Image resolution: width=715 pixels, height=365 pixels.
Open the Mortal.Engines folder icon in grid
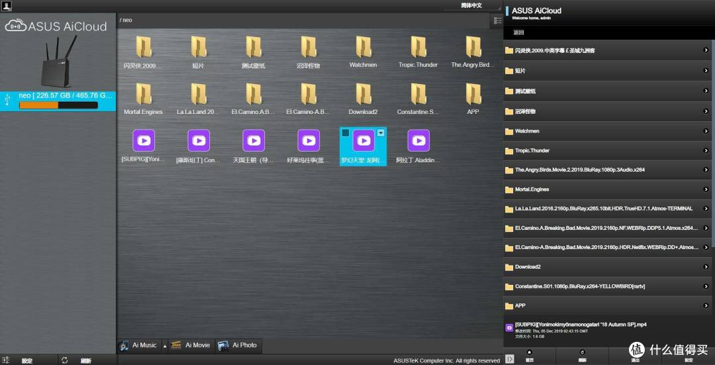(x=144, y=93)
